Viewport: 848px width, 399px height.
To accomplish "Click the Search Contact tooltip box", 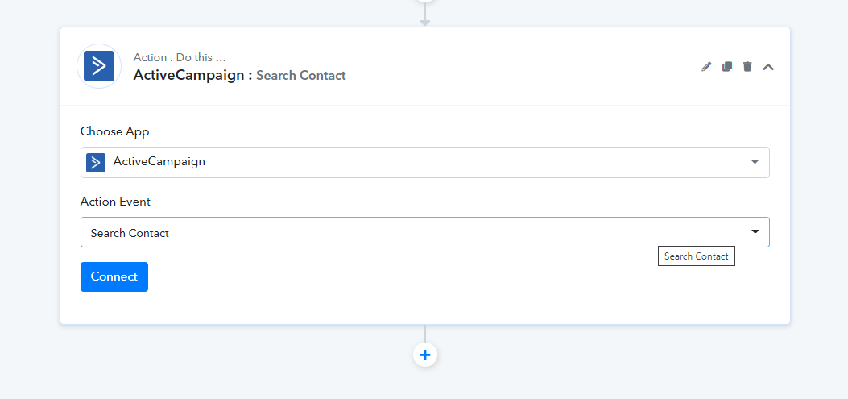I will pos(697,256).
